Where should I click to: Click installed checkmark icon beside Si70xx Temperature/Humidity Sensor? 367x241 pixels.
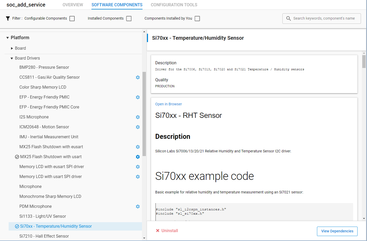pos(17,226)
